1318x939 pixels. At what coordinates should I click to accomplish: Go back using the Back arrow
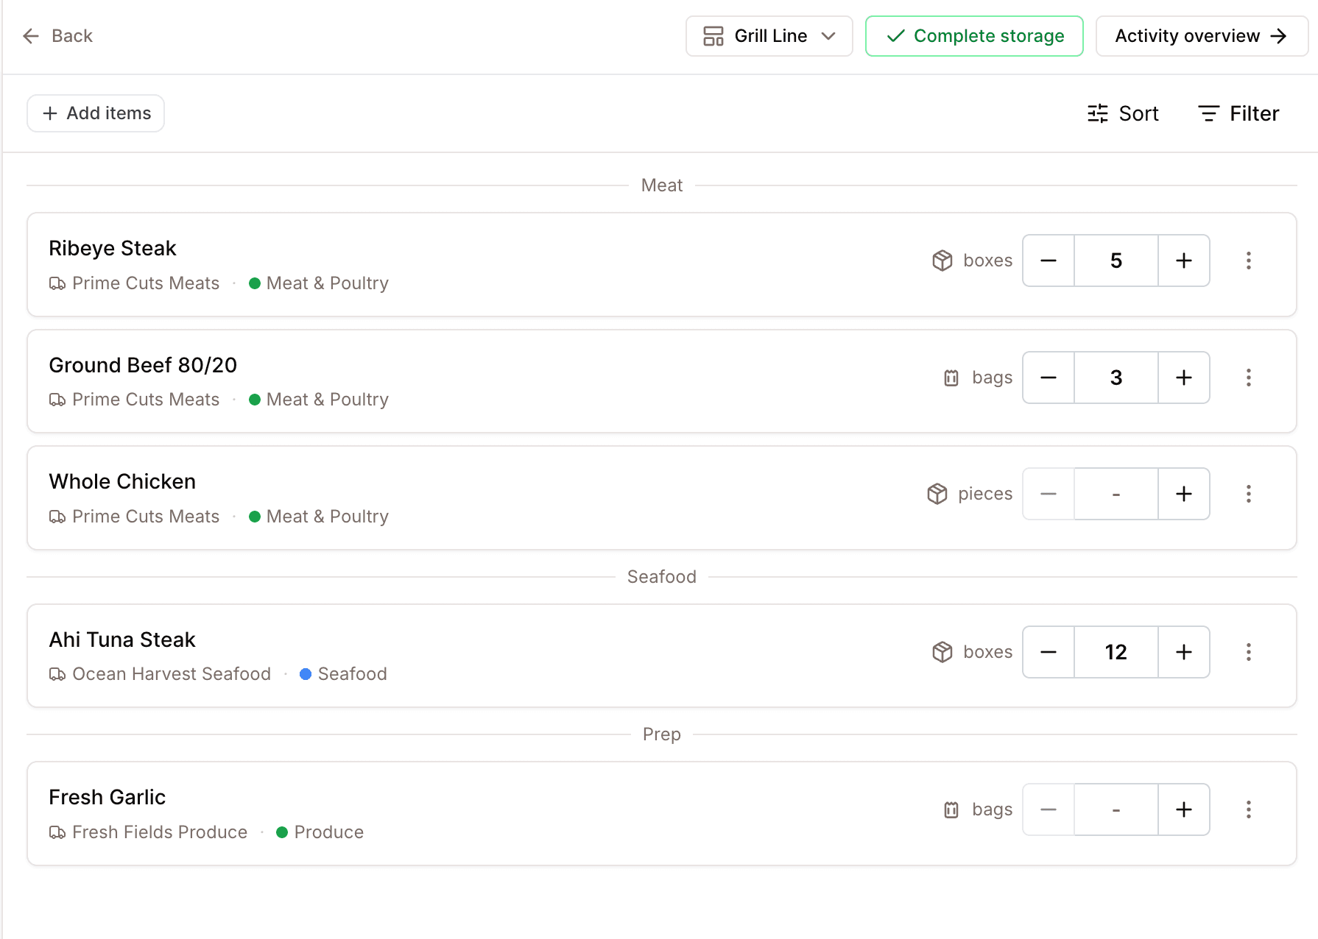click(57, 36)
